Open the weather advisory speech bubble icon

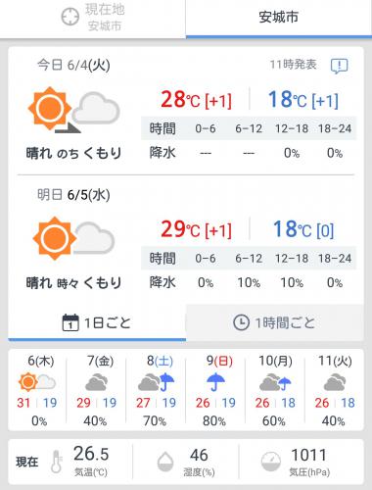[x=339, y=66]
